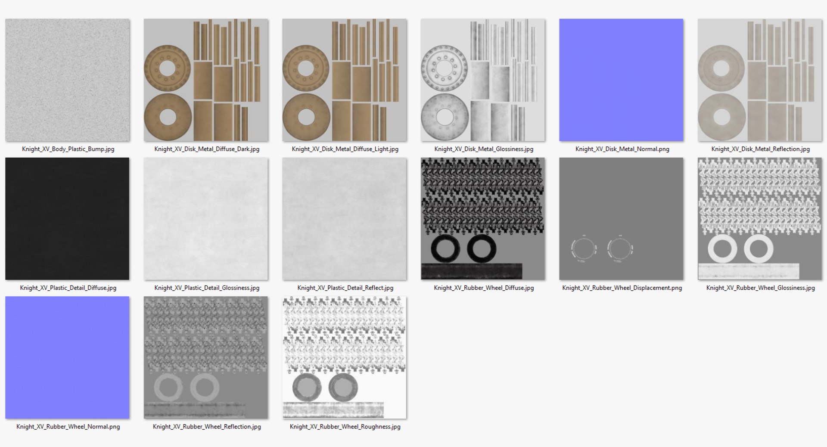Select the Knight_XV_Rubber_Wheel_Roughness.jpg thumbnail

[x=345, y=357]
